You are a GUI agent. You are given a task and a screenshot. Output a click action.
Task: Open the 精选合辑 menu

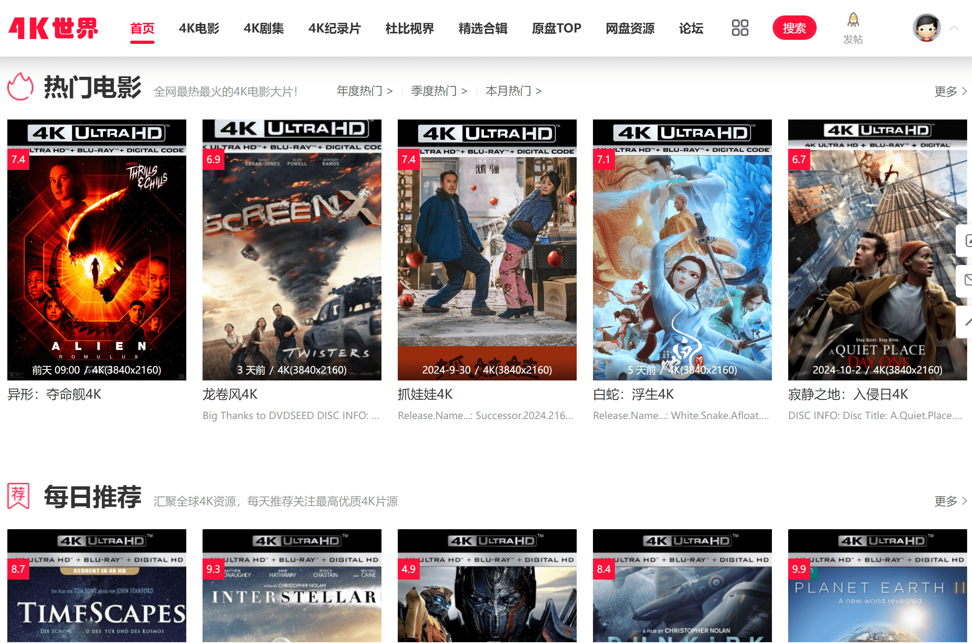(x=483, y=28)
